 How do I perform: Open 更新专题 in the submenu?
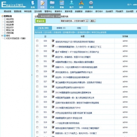pyautogui.click(x=68, y=11)
